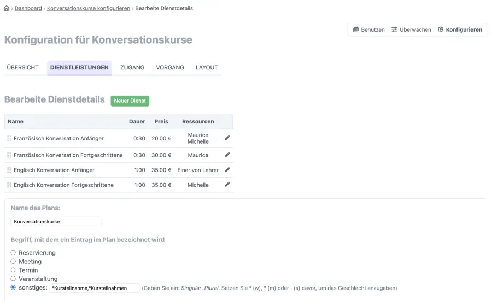Click the Name des Plans input field
Screen dimensions: 492x301
[x=56, y=221]
